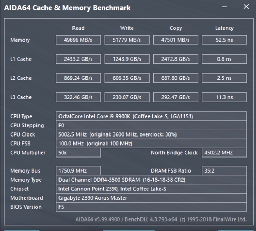
Task: Select the North Bridge Clock value
Action: coord(224,153)
